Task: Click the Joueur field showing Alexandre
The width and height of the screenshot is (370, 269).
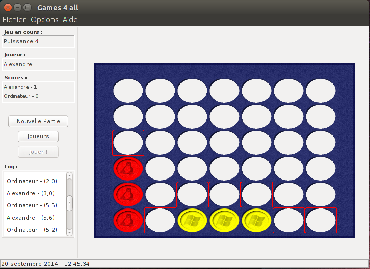Action: [38, 64]
